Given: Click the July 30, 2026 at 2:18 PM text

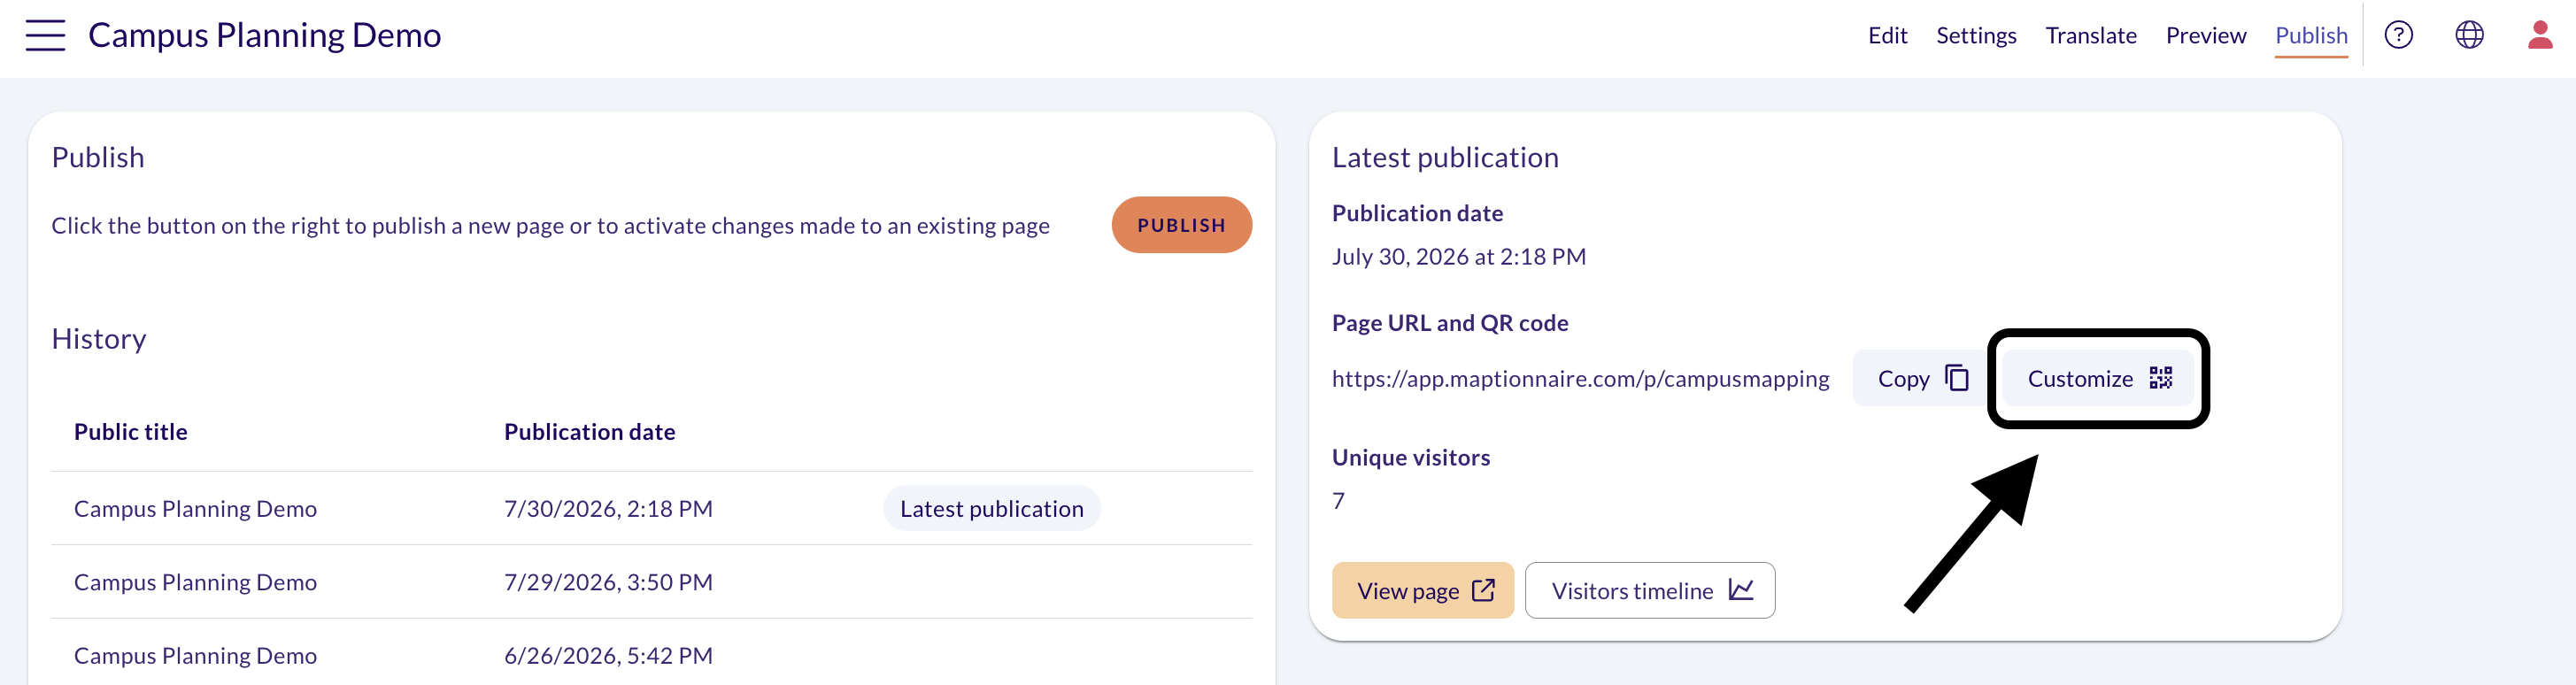Looking at the screenshot, I should coord(1459,256).
